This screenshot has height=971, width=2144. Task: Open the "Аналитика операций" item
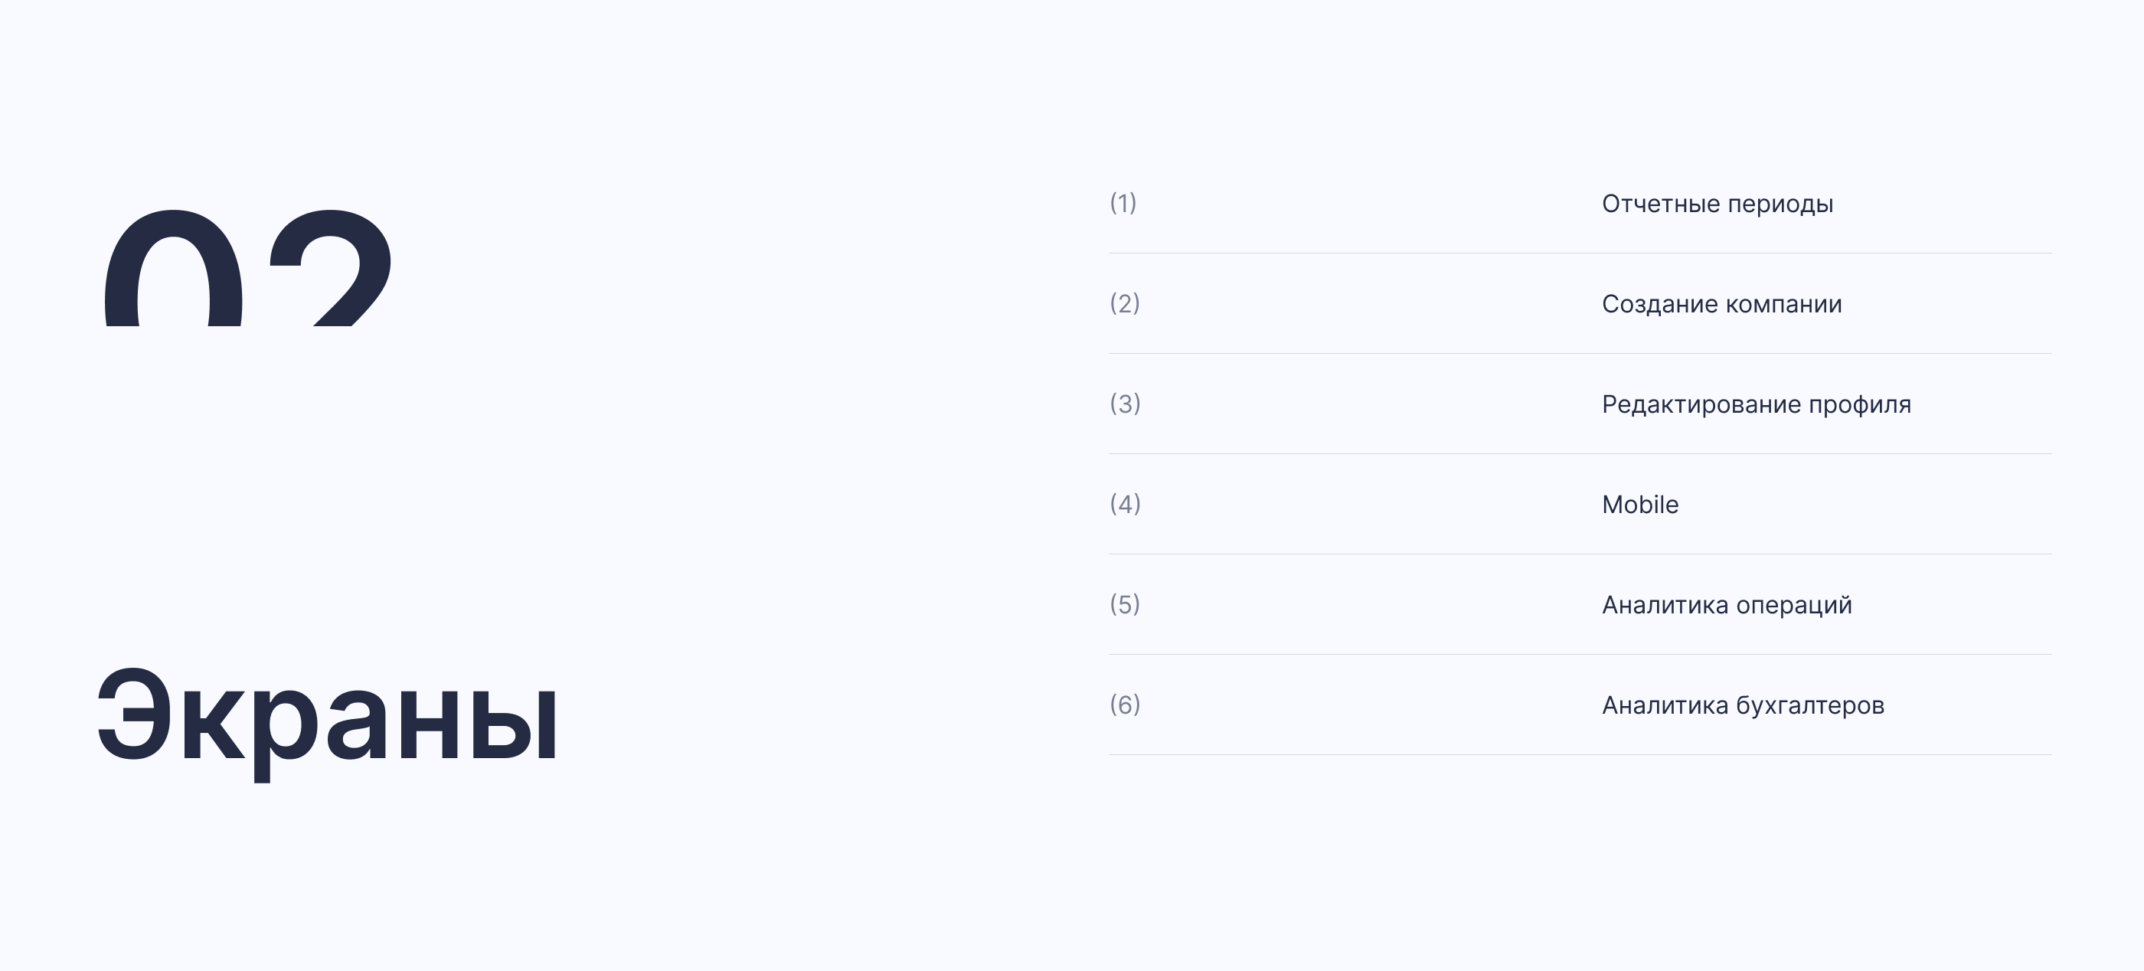1726,605
